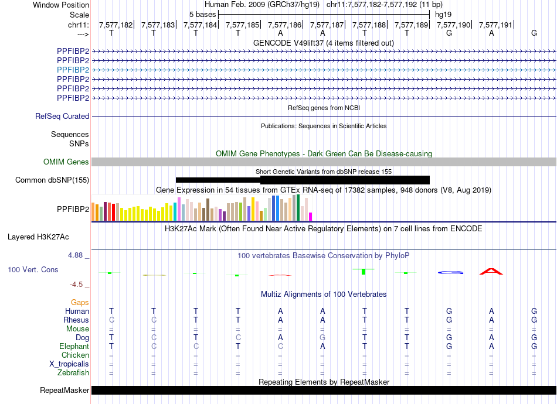Click the magenta bar ending GTEx chart
Viewport: 557px width, 404px height.
[311, 217]
